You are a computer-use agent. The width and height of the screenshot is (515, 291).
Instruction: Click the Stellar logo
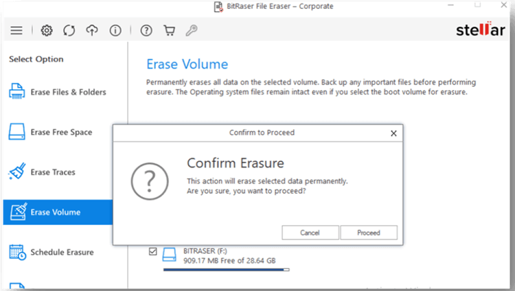[481, 30]
